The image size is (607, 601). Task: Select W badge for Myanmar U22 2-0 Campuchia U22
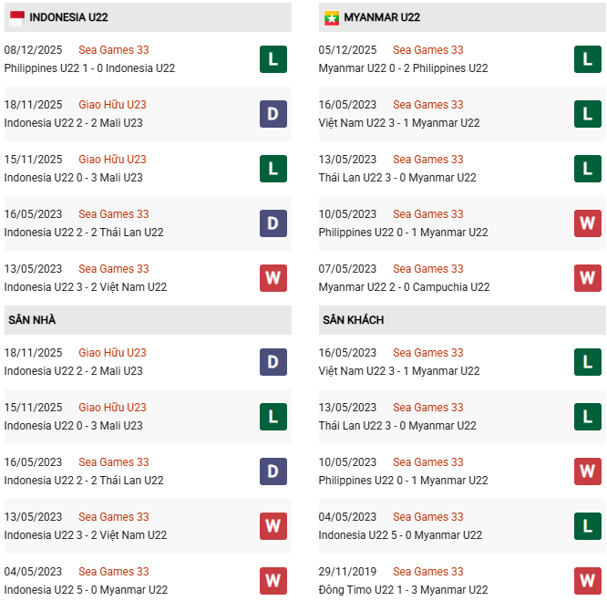click(588, 278)
